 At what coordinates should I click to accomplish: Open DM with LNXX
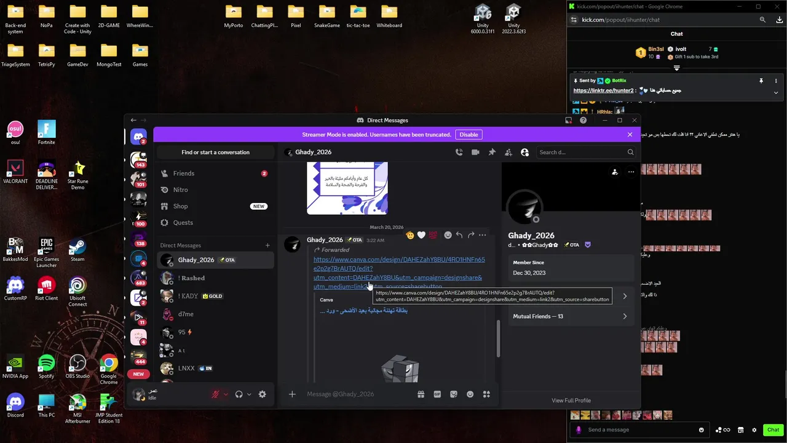click(215, 368)
